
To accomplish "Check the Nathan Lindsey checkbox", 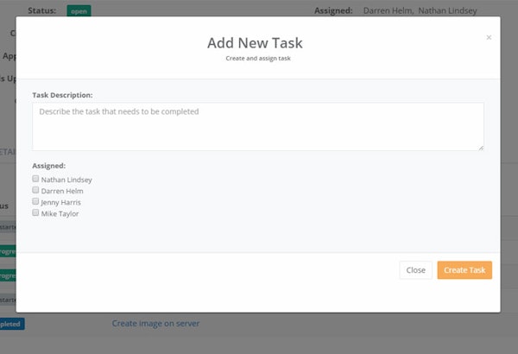I will (35, 179).
